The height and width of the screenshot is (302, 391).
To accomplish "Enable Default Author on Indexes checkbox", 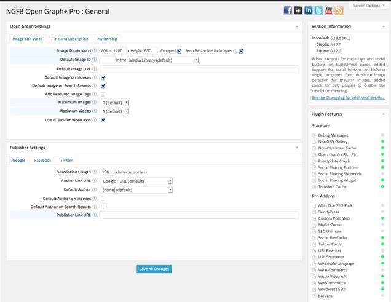I will [103, 199].
